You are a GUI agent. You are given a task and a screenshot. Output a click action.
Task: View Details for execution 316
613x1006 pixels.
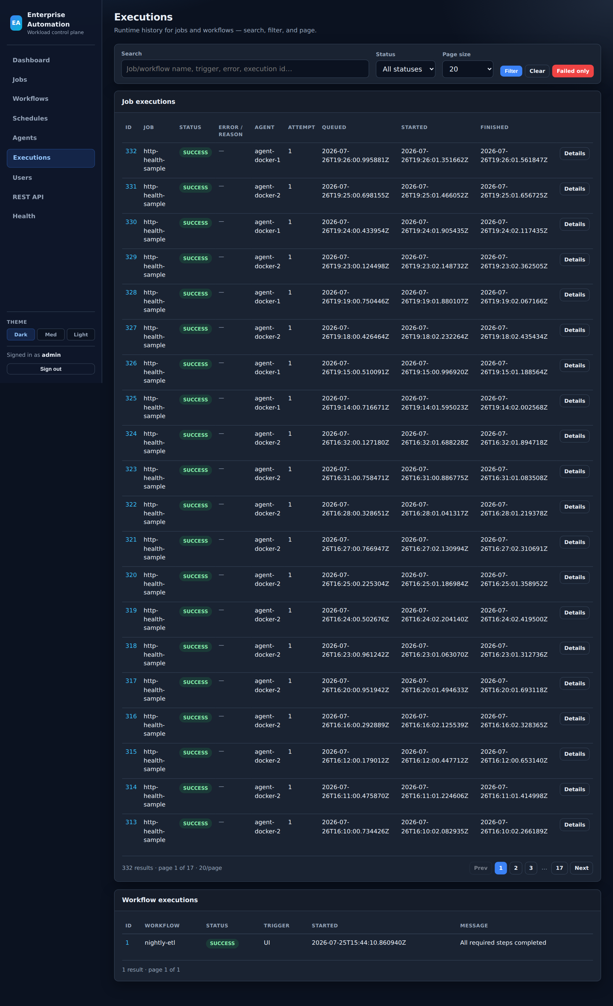[x=574, y=719]
